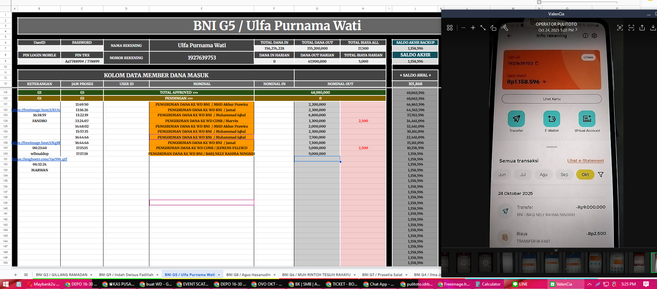
Task: Open dropdown arrow on BNI G5 / Ulfa Purnama Wati tab
Action: pyautogui.click(x=219, y=275)
